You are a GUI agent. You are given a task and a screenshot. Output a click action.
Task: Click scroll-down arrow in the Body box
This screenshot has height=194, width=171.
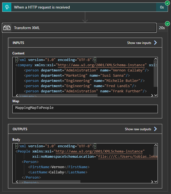click(156, 182)
